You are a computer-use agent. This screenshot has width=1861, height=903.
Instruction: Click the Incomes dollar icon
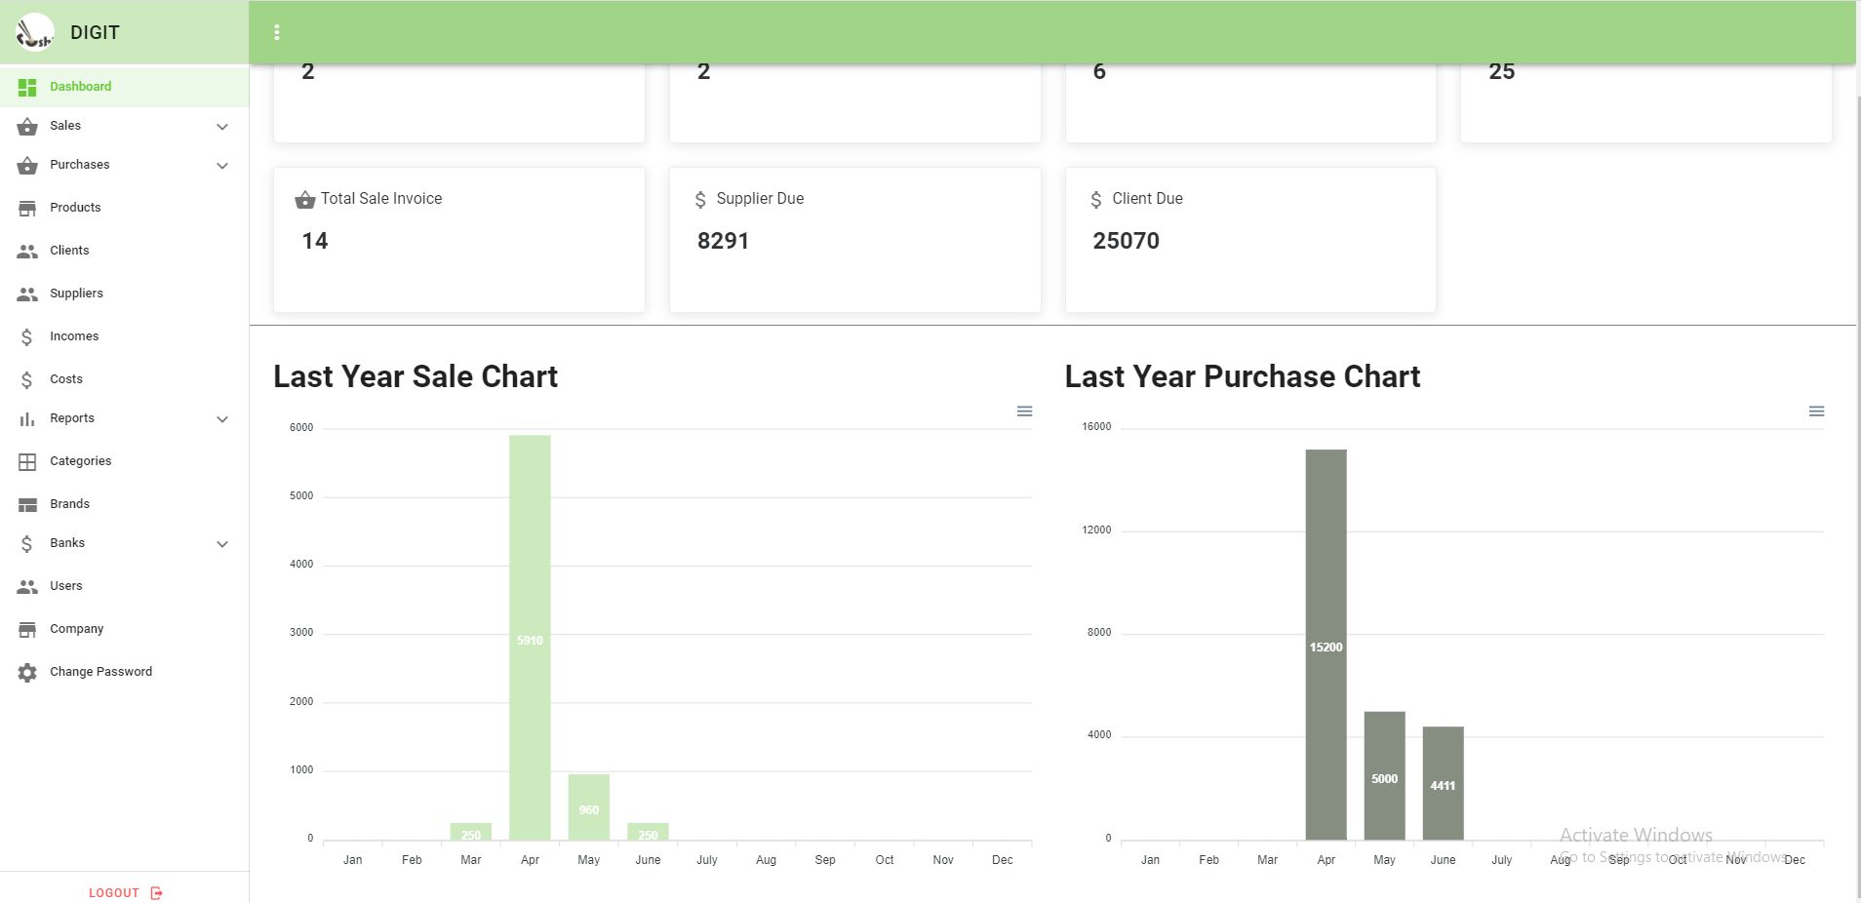click(x=27, y=336)
